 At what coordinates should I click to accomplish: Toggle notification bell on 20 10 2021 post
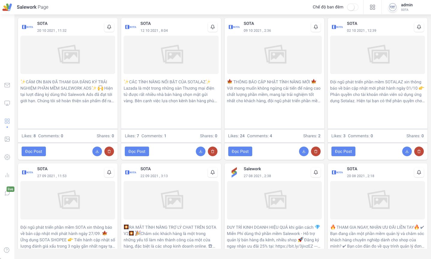tap(109, 27)
